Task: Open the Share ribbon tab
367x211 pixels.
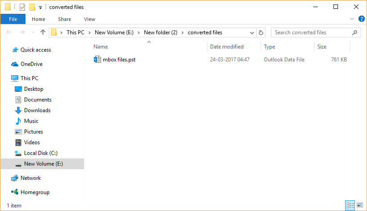Action: pyautogui.click(x=65, y=19)
